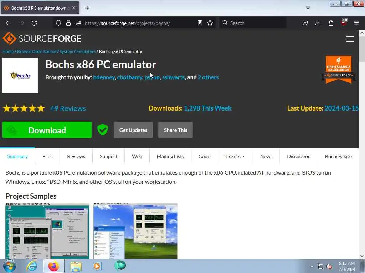
Task: Open tracking protection shield icon
Action: (x=58, y=23)
